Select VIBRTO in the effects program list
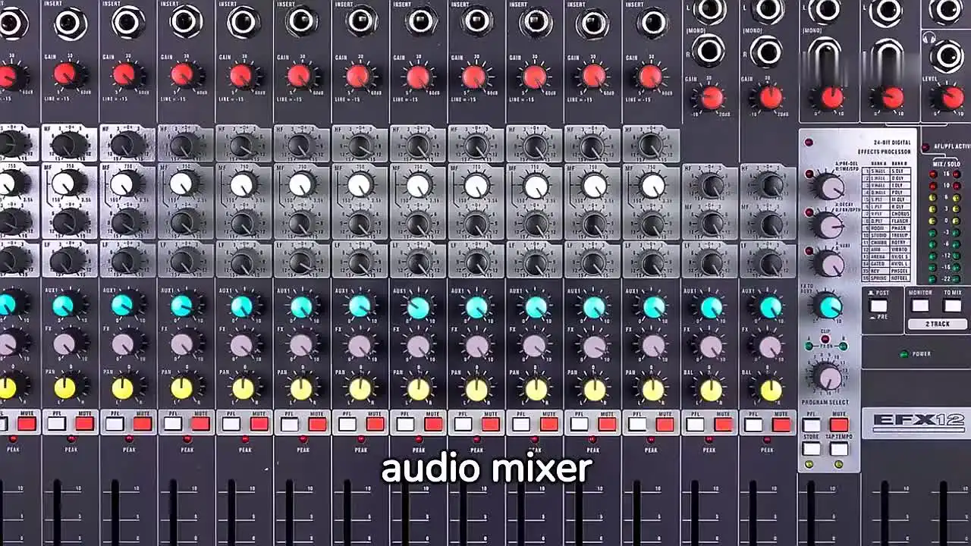Viewport: 971px width, 546px height. click(900, 249)
